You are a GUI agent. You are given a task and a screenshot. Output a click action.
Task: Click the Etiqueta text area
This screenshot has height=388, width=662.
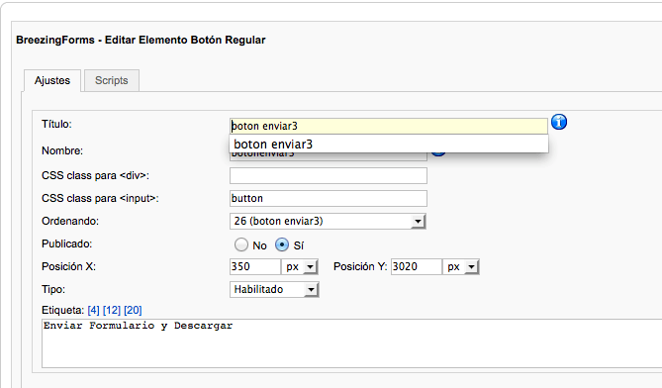351,343
